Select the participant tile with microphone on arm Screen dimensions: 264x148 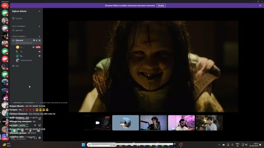pyautogui.click(x=154, y=123)
